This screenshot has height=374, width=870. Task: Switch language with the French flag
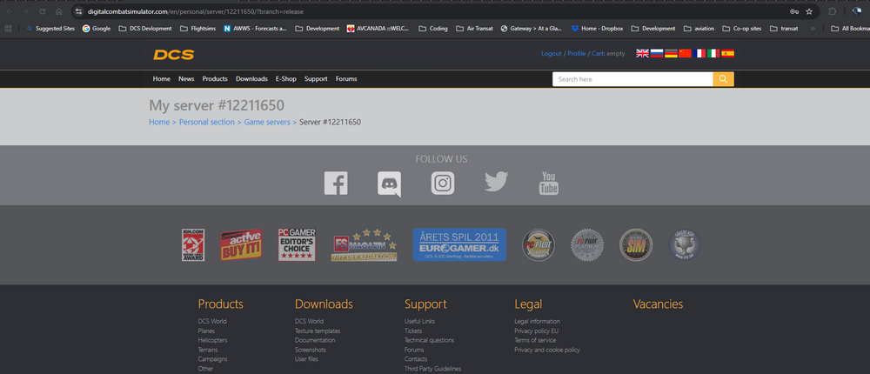click(x=699, y=53)
